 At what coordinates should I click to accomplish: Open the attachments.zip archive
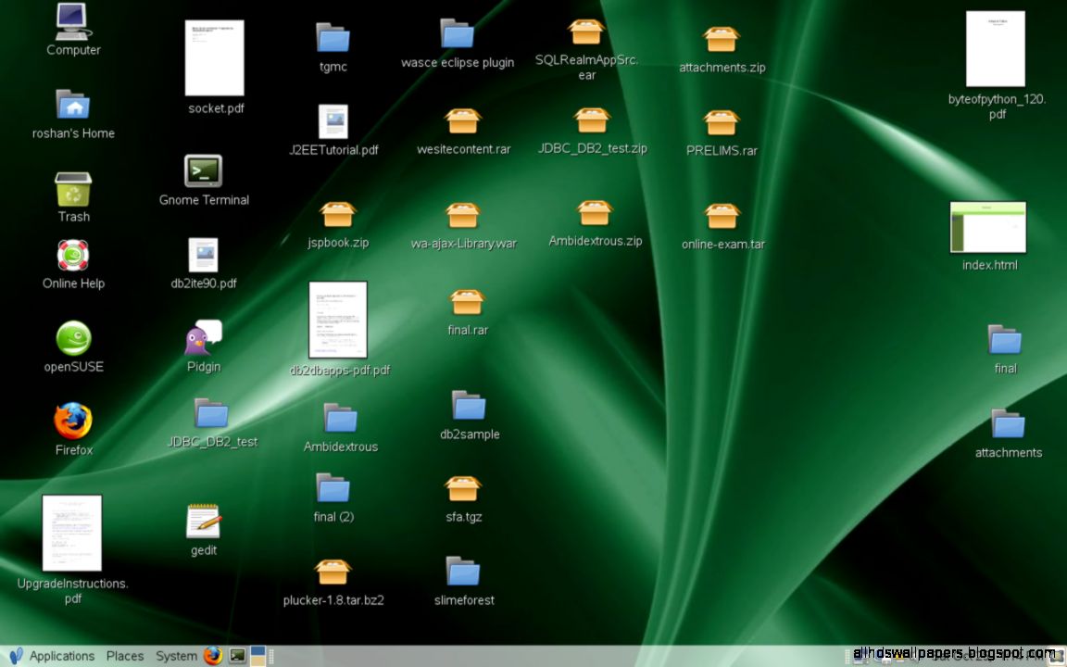click(722, 37)
